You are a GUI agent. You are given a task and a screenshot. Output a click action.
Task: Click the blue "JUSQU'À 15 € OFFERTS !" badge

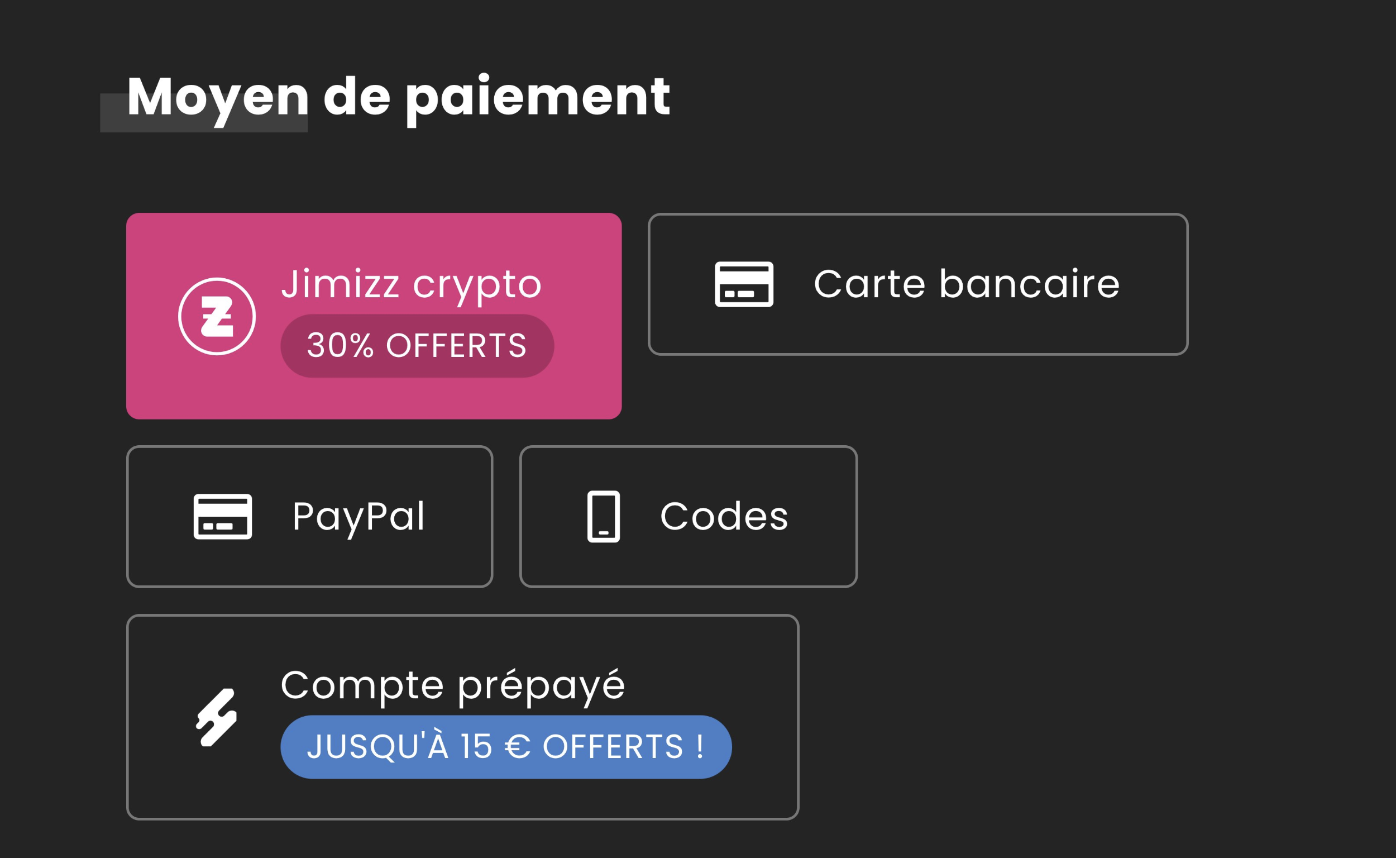505,747
